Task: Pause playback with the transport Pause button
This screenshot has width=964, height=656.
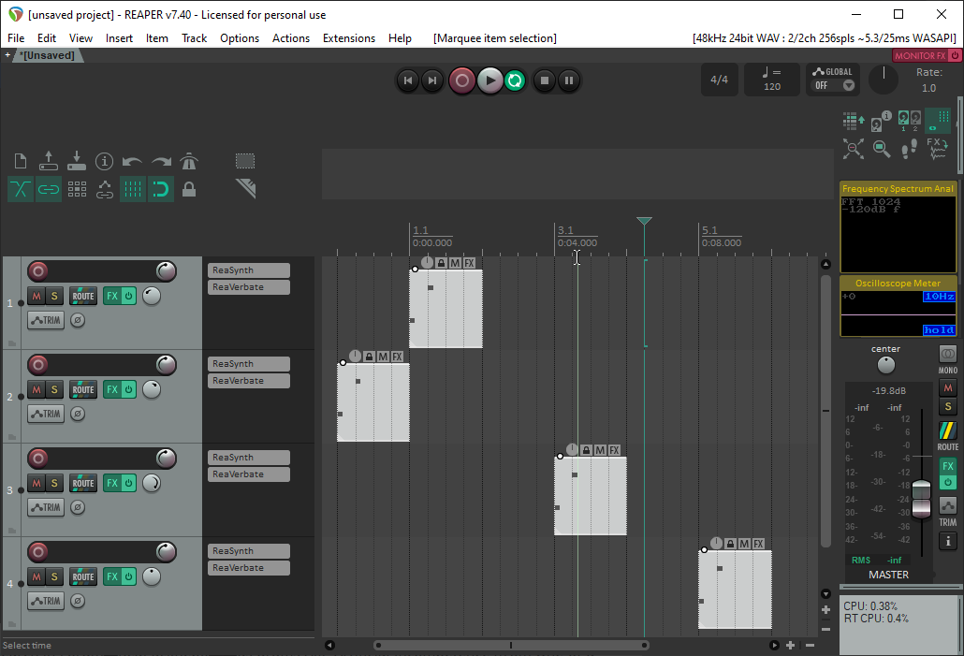Action: 569,80
